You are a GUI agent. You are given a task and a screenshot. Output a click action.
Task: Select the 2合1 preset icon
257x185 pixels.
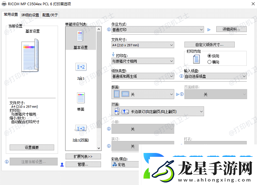click(81, 67)
